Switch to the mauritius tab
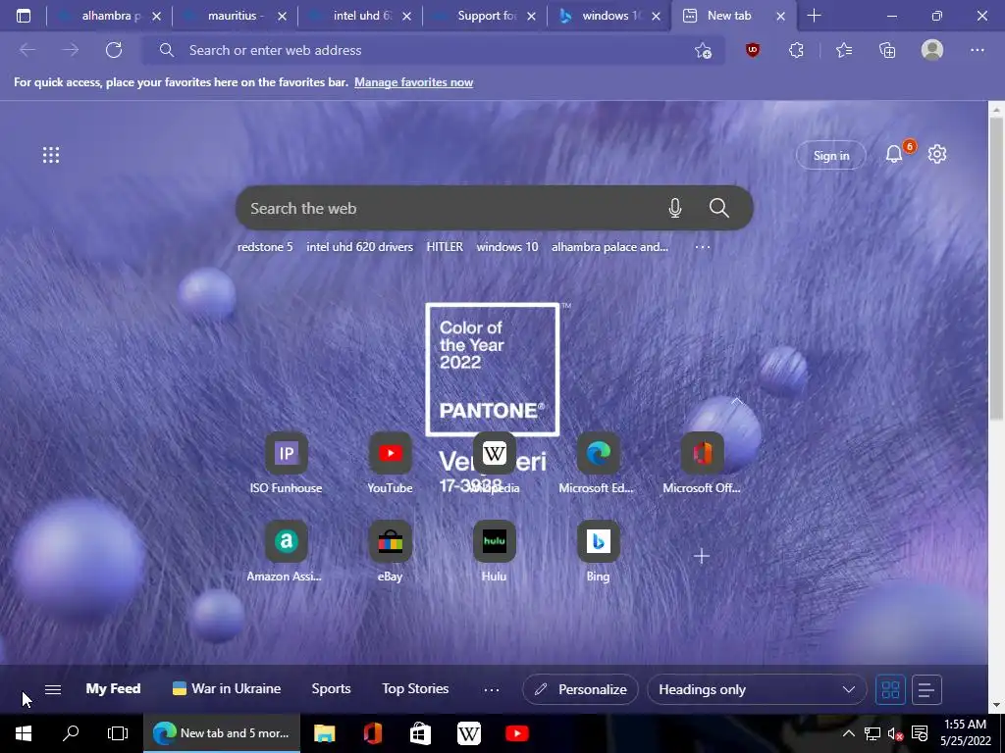Screen dimensions: 1005x753 235,16
